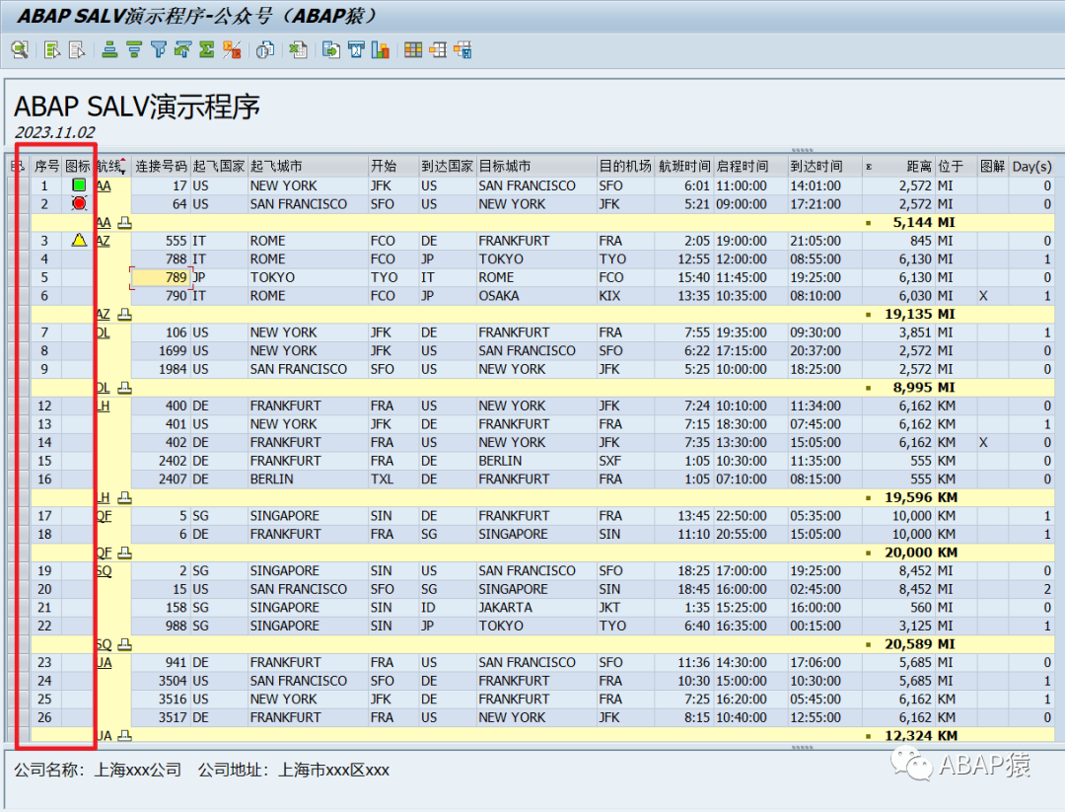1065x812 pixels.
Task: Click the Save Layout icon
Action: point(463,49)
